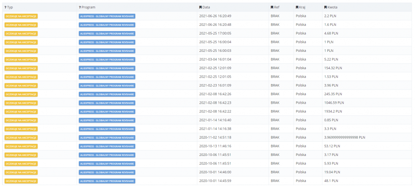Click the bookmark icon next to Ref header
This screenshot has height=187, width=415.
tap(272, 7)
